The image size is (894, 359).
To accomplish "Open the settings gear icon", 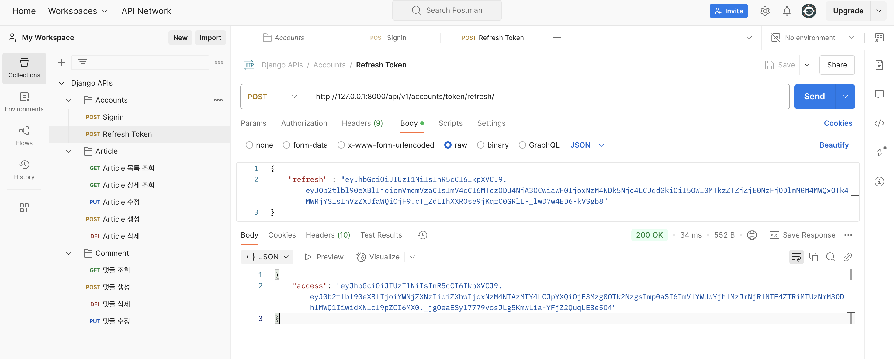I will point(764,11).
